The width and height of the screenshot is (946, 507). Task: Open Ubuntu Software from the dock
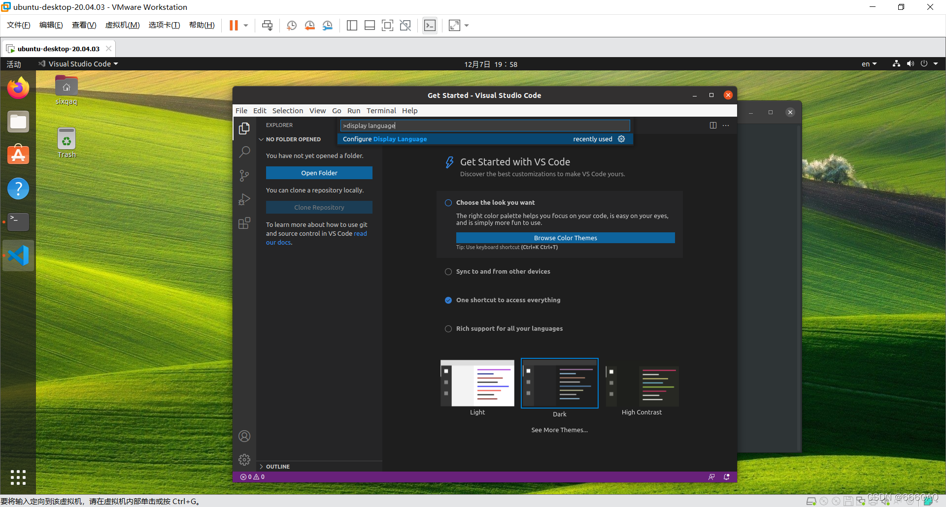point(18,155)
